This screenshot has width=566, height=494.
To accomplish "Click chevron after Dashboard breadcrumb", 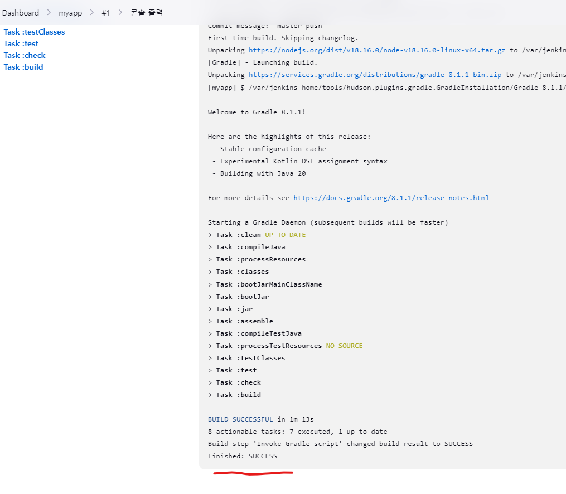I will coord(49,13).
